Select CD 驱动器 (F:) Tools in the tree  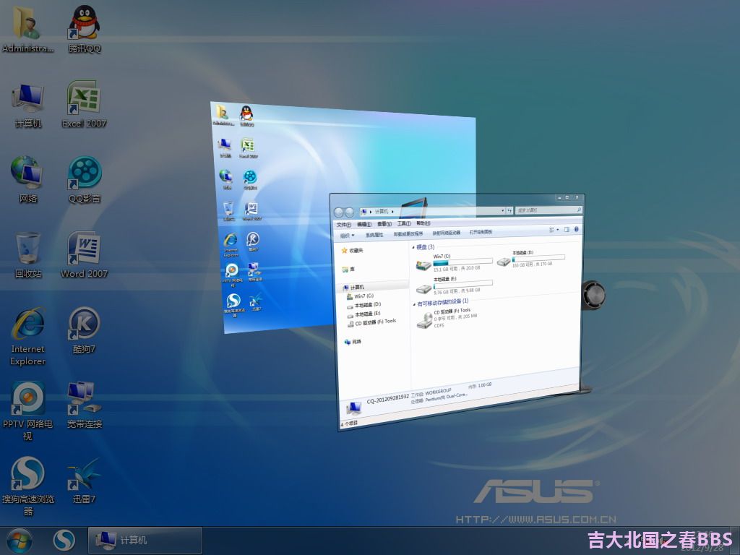pyautogui.click(x=372, y=322)
